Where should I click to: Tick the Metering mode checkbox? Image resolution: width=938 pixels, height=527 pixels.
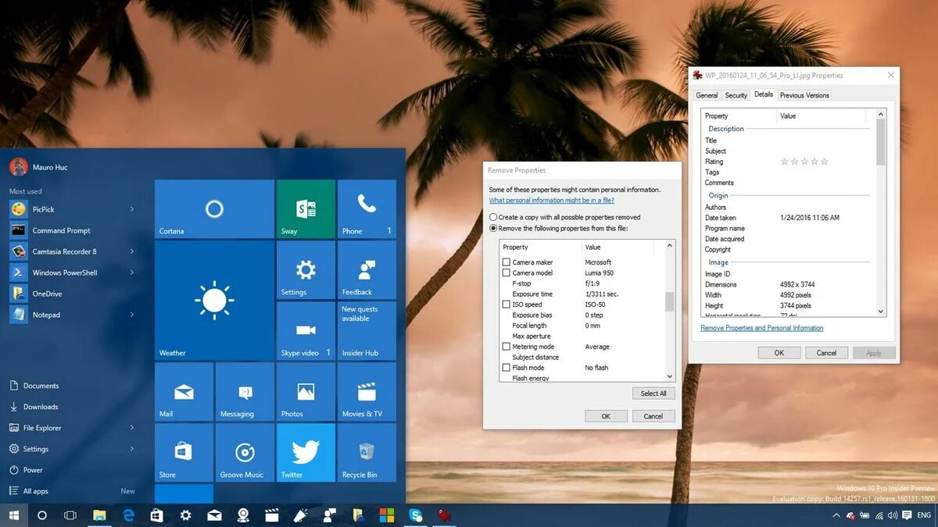pyautogui.click(x=507, y=347)
